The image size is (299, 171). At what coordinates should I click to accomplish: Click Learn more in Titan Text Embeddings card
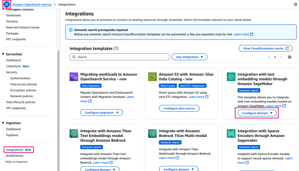(103, 162)
